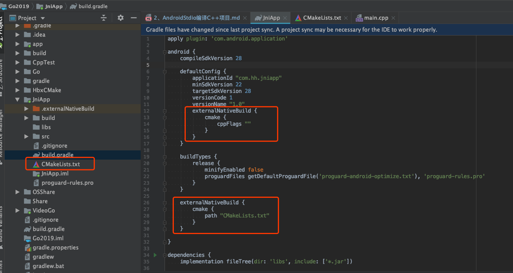Click the JniApp breadcrumb
Screen dimensions: 513x273
tap(50, 6)
